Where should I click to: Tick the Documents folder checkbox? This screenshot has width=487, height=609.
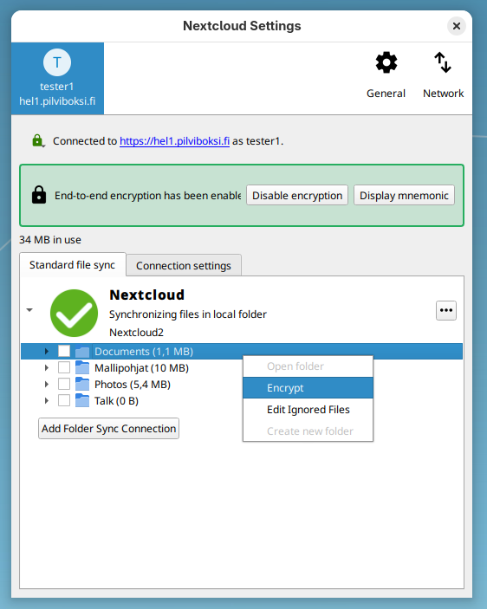[64, 351]
